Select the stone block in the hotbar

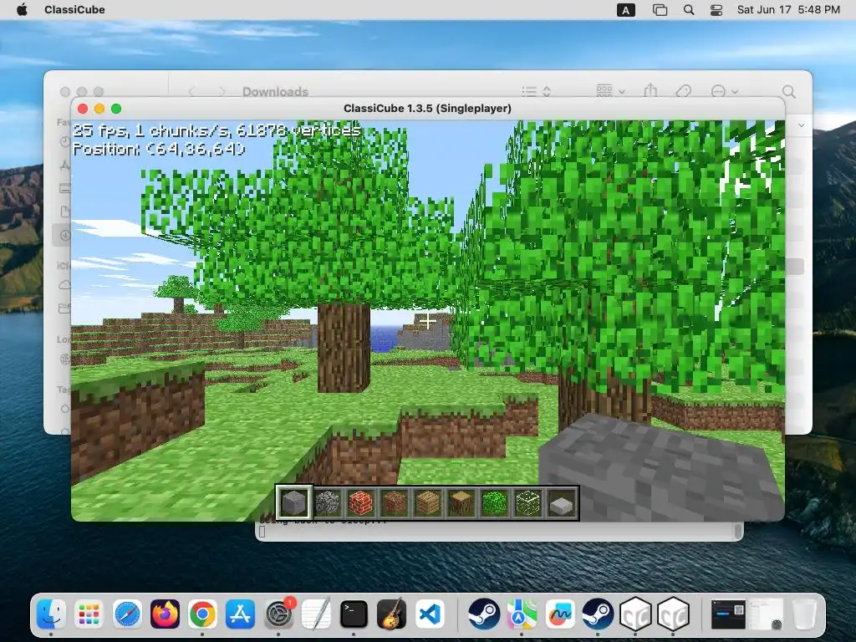293,502
